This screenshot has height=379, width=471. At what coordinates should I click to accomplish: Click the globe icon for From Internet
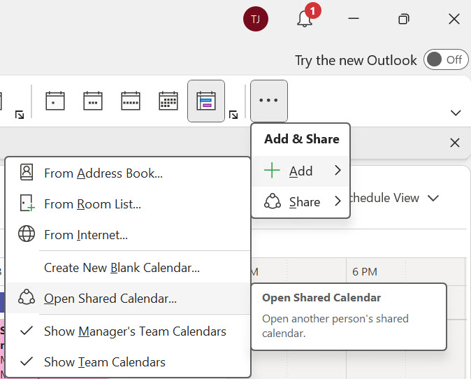tap(27, 234)
